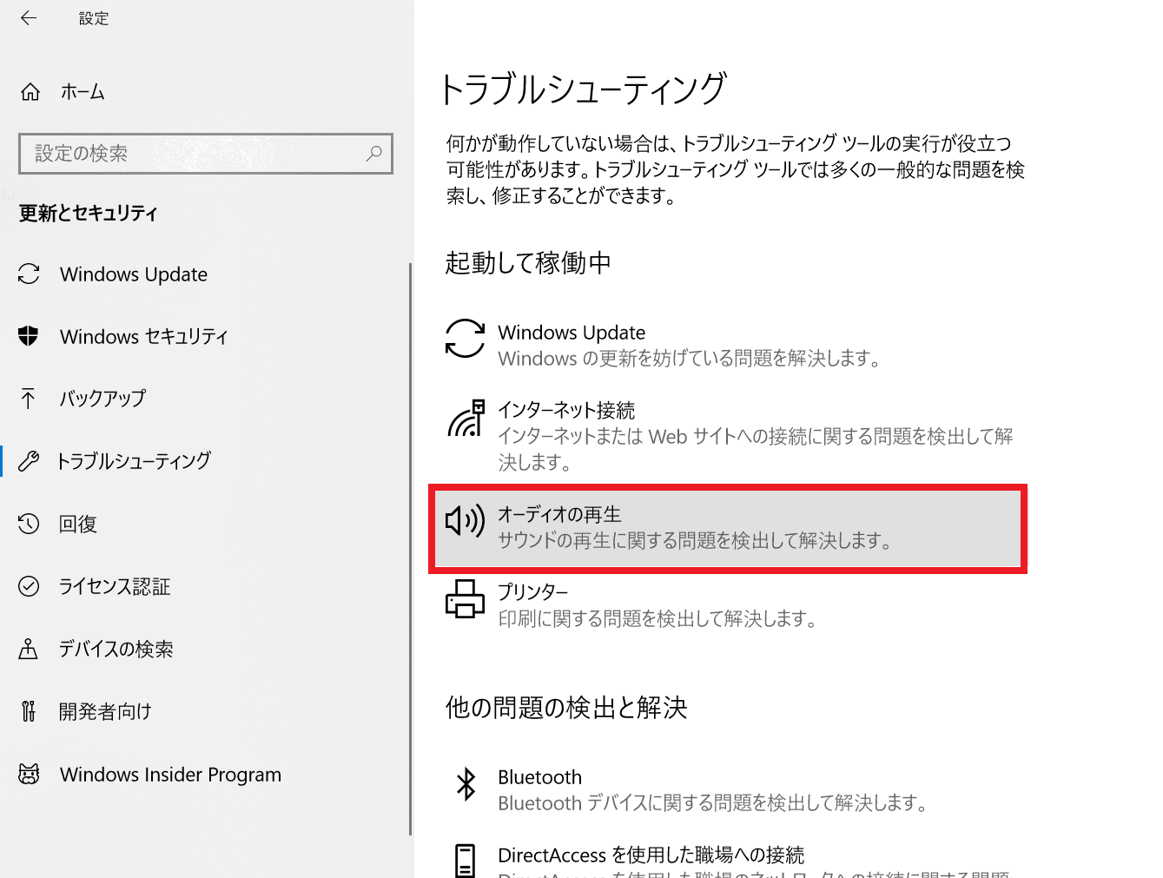Viewport: 1163px width, 878px height.
Task: Click the Windows の更新を妨げている問題 description
Action: tap(690, 358)
